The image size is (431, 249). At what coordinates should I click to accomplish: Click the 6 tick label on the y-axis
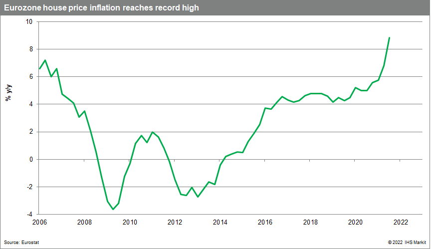click(x=30, y=77)
